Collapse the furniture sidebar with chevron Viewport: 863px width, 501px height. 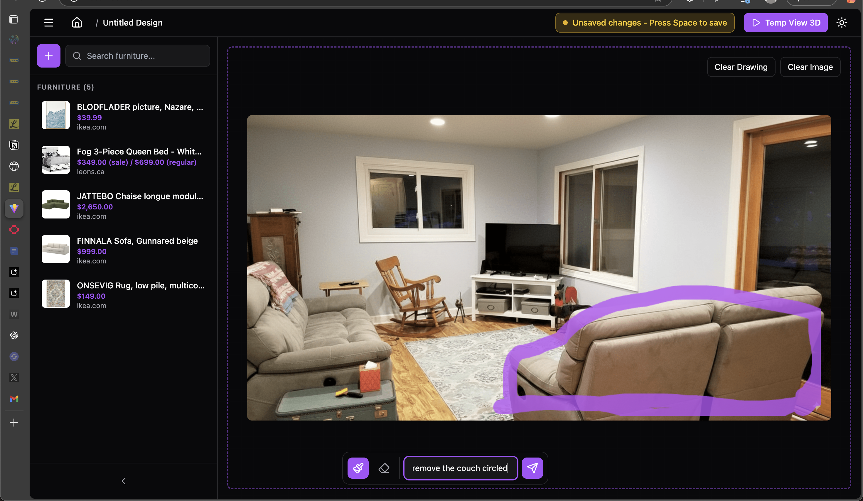click(x=124, y=481)
